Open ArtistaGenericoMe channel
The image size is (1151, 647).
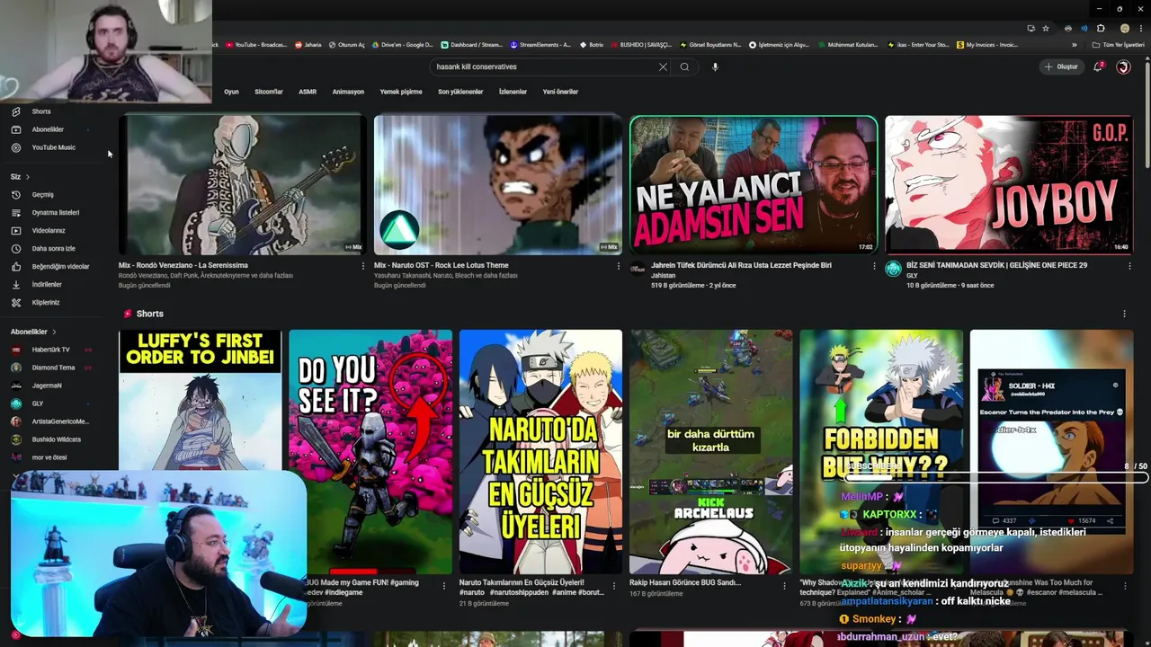[x=60, y=421]
